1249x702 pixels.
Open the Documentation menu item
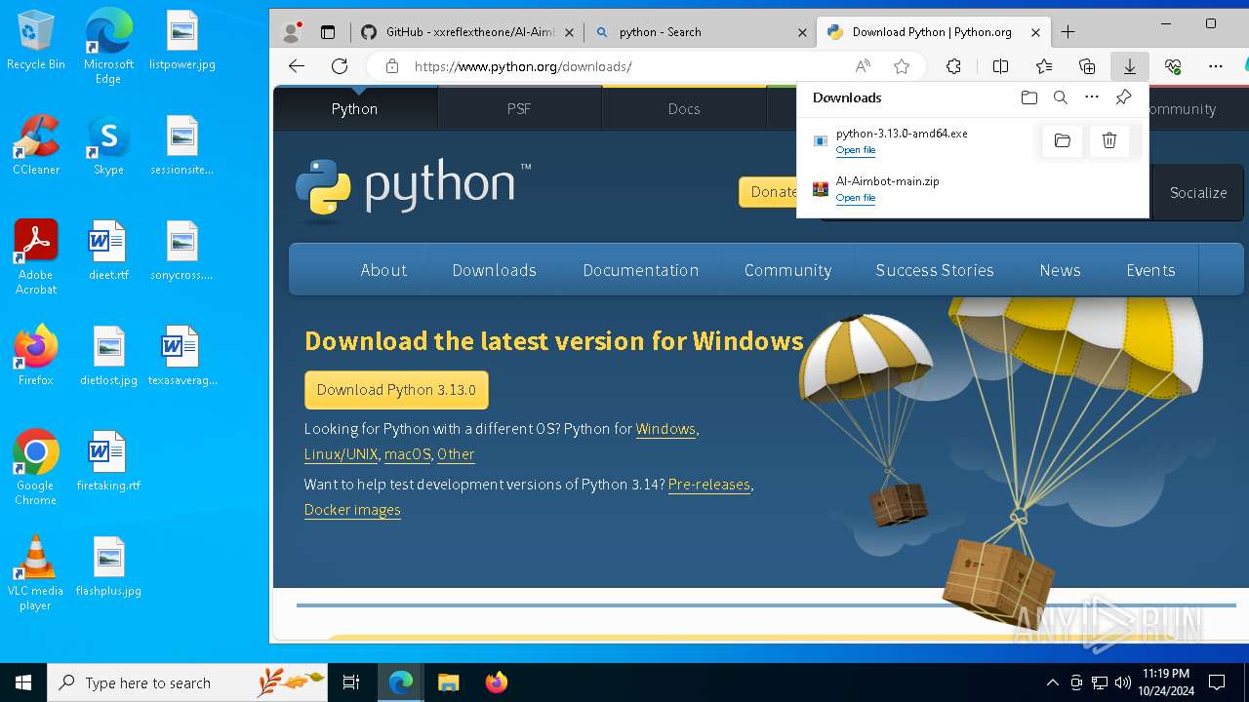(641, 270)
